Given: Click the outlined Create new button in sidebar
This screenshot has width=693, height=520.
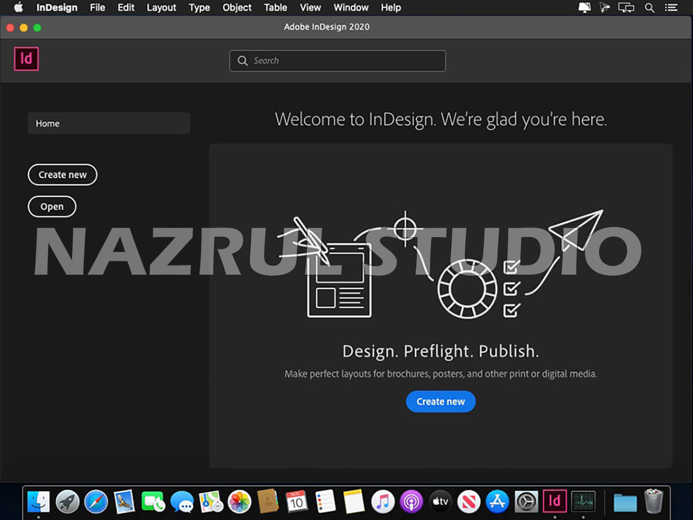Looking at the screenshot, I should point(62,175).
